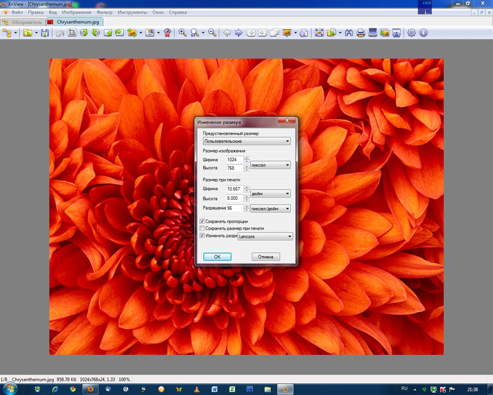Screen dimensions: 493x395
Task: Click the Zoom in magnifier icon
Action: coord(182,33)
